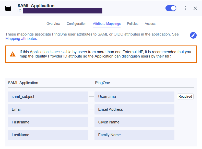
Task: Click the External IdP warning message text
Action: [105, 54]
